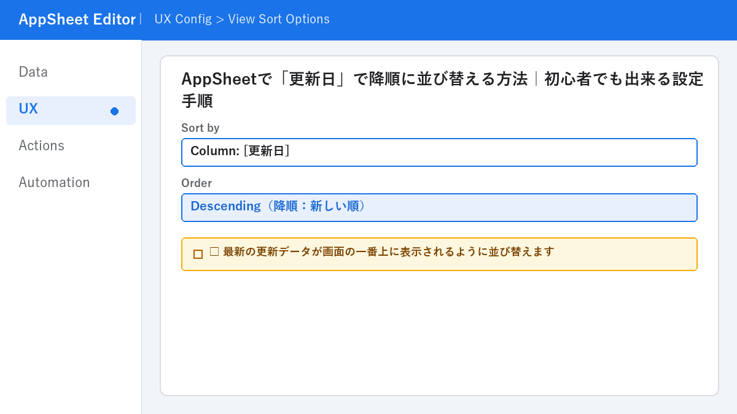Click the blue dot indicator beside UX
Image resolution: width=737 pixels, height=414 pixels.
point(114,111)
